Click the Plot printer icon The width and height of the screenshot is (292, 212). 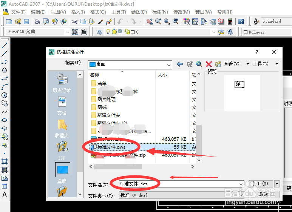coord(37,22)
